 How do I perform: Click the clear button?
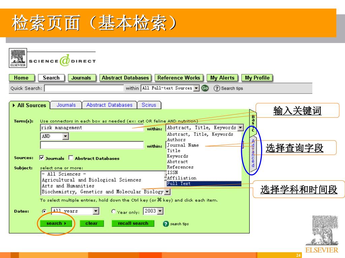click(92, 223)
